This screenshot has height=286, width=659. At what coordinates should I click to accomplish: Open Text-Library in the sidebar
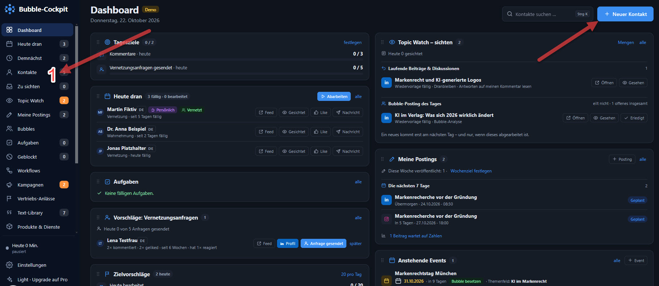pyautogui.click(x=37, y=213)
